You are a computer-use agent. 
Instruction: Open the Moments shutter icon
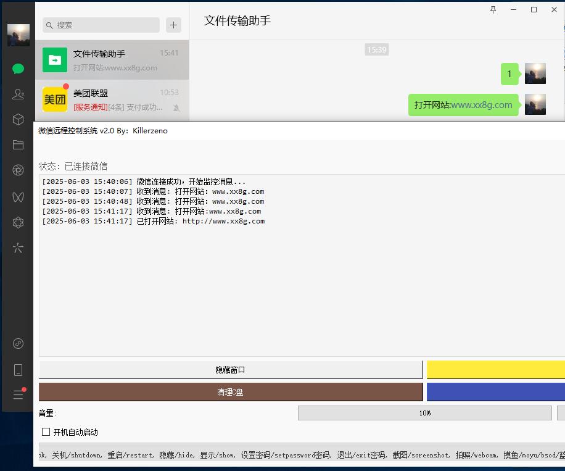coord(18,170)
